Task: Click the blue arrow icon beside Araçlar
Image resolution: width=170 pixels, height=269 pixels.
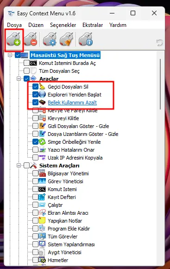Action: point(33,78)
